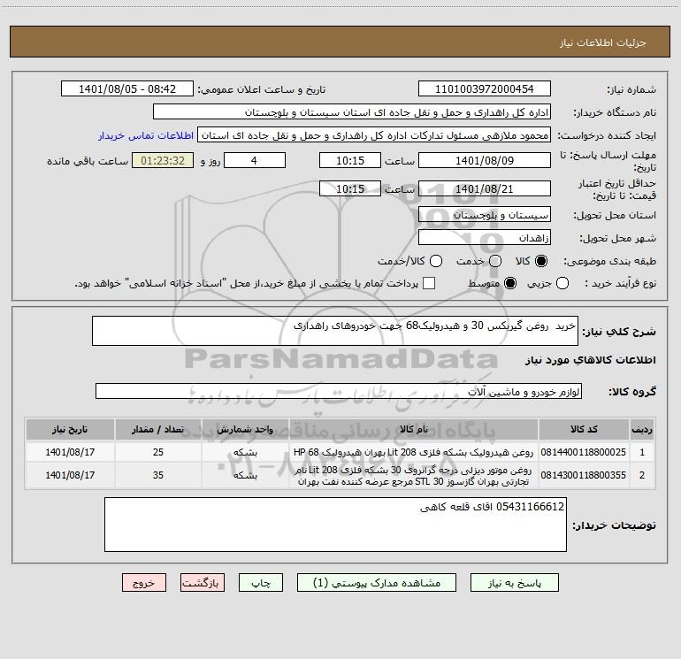The height and width of the screenshot is (659, 681).
Task: Click the request creator field محمود ملازهی
Action: pos(374,135)
